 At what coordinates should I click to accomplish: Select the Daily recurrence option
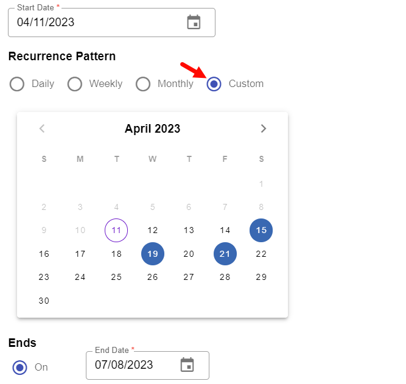[x=17, y=84]
